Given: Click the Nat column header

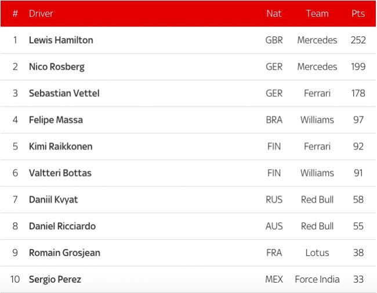Looking at the screenshot, I should point(274,13).
